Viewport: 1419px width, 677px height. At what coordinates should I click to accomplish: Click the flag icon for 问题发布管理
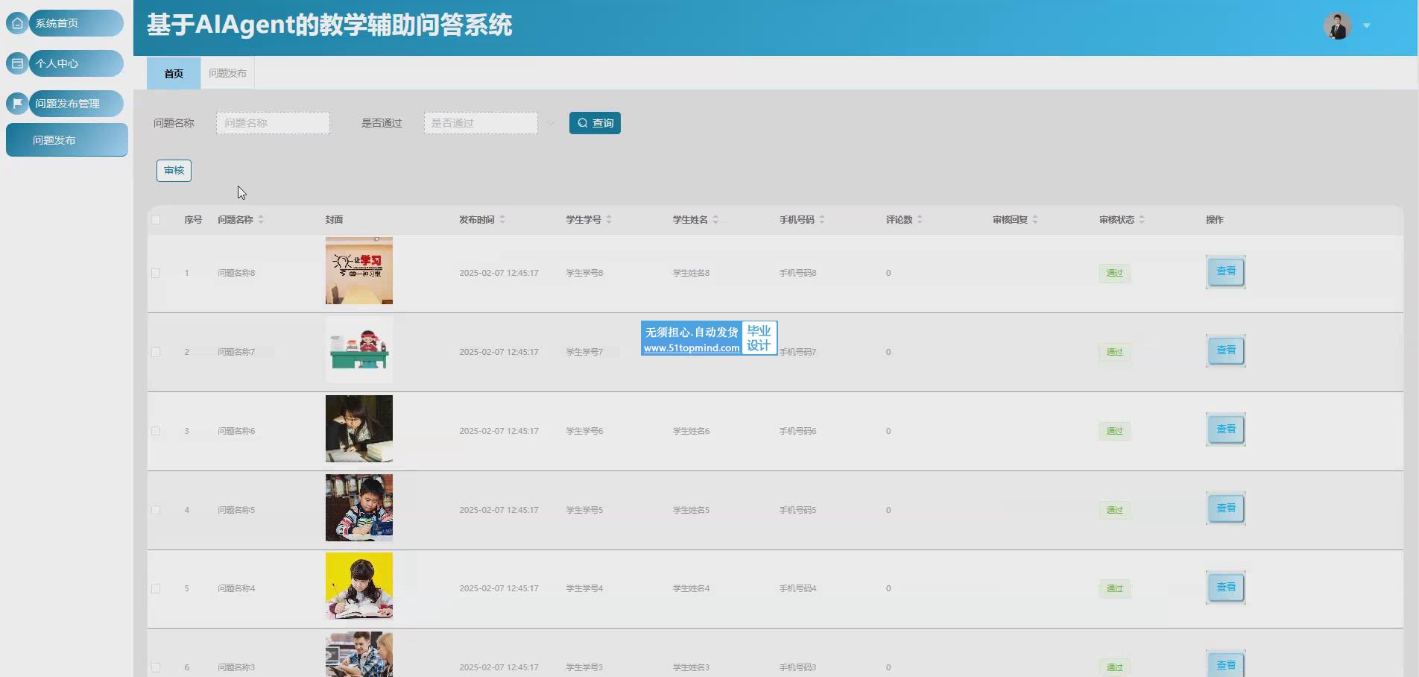(x=17, y=104)
